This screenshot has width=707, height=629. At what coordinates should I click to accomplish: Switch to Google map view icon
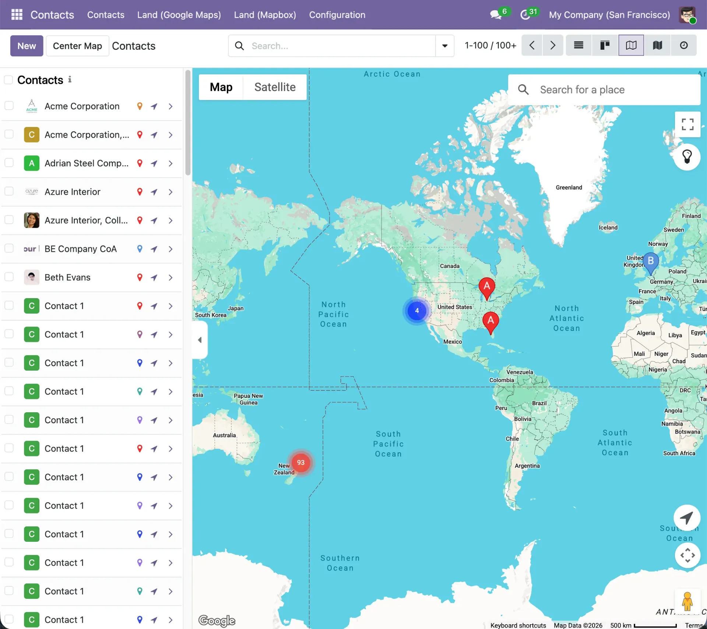tap(631, 45)
